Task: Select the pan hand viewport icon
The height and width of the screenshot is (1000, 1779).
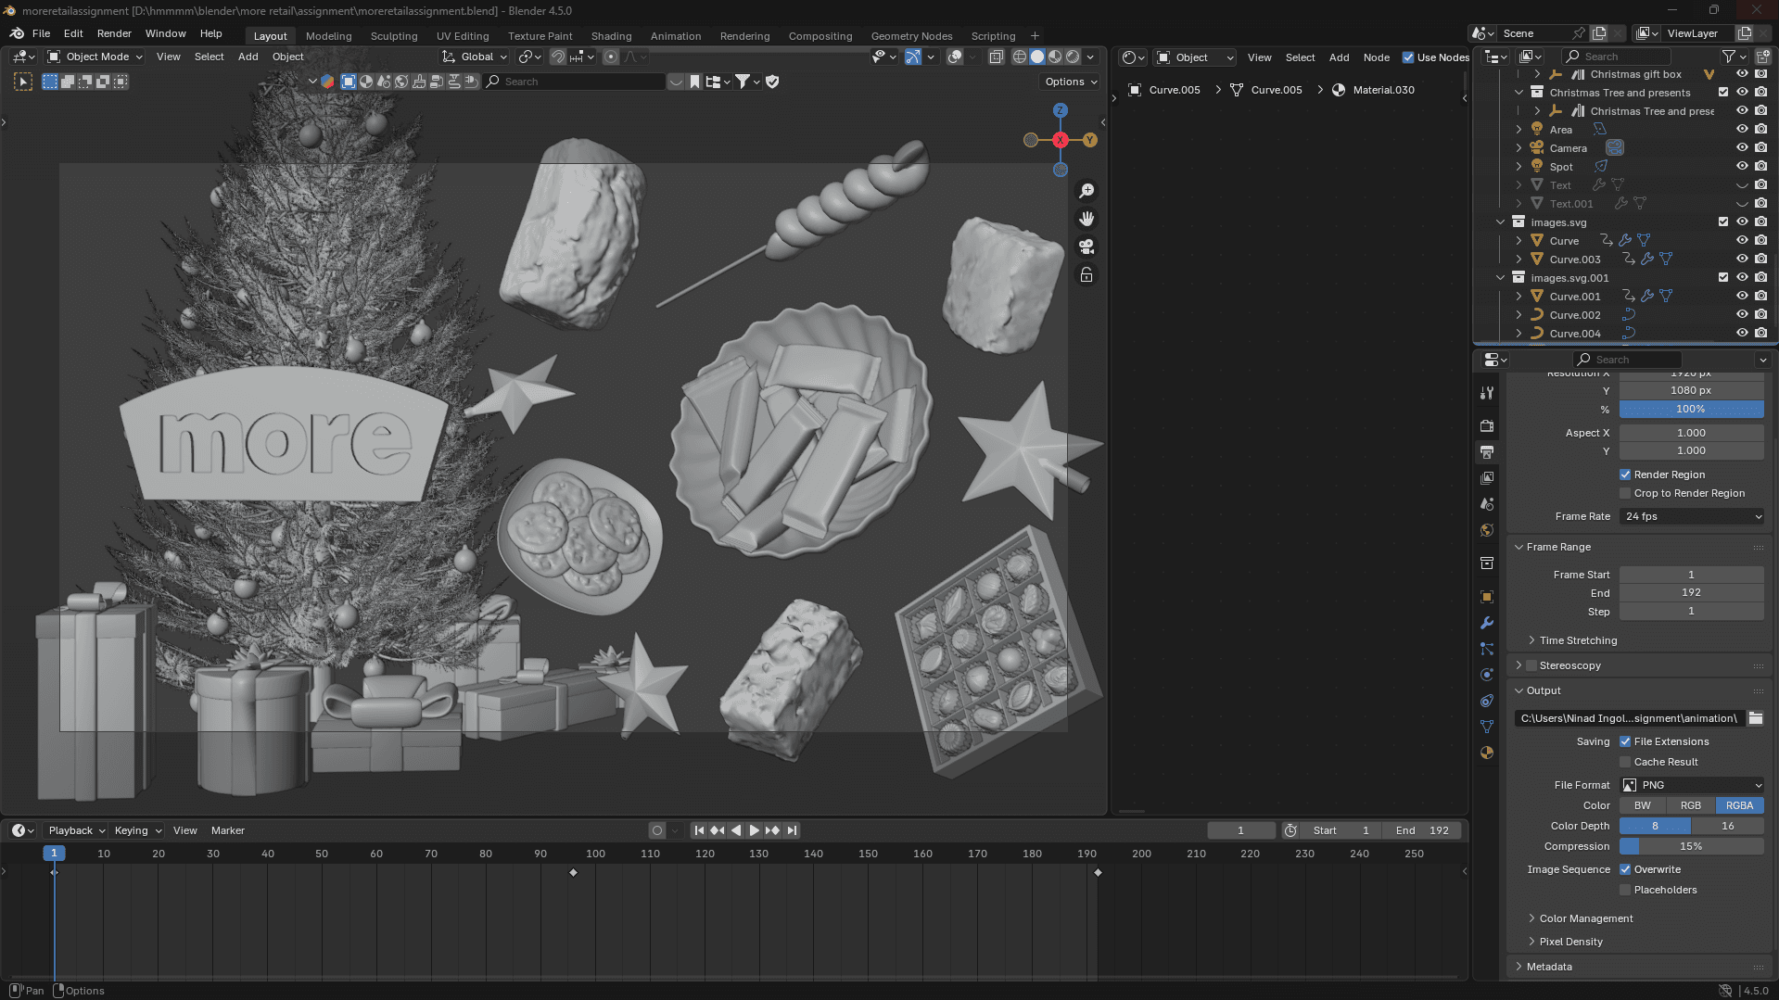Action: 1086,219
